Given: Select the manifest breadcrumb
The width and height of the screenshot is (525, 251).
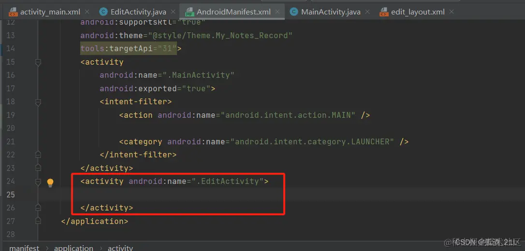Looking at the screenshot, I should point(24,248).
